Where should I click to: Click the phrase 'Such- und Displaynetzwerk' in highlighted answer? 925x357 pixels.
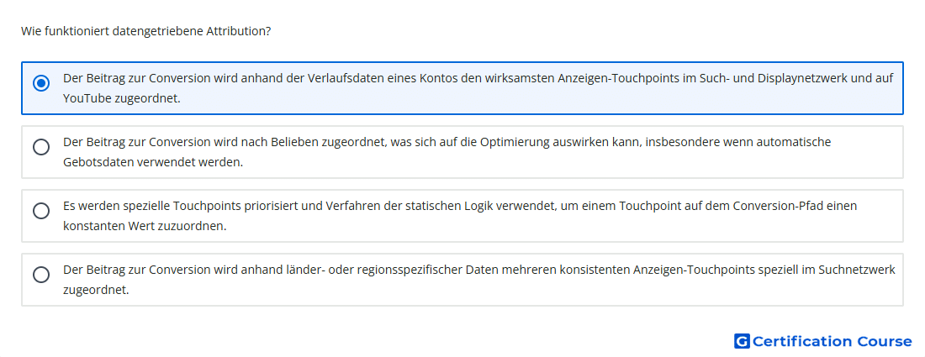[766, 78]
